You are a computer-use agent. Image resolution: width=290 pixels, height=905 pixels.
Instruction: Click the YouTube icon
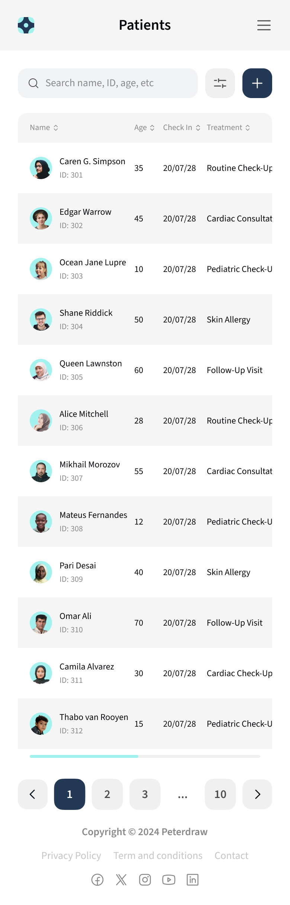pyautogui.click(x=168, y=880)
